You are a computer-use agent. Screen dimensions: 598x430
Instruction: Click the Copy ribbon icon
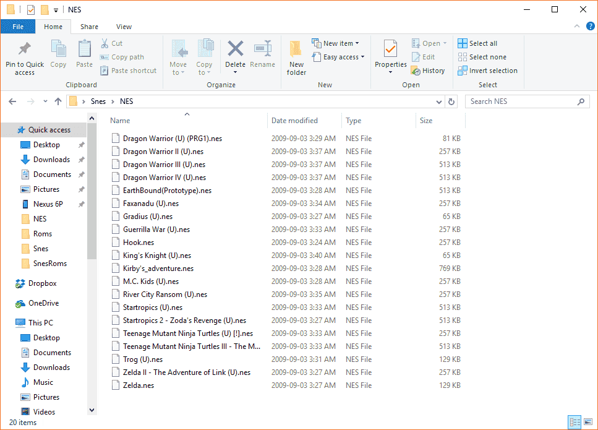point(58,49)
